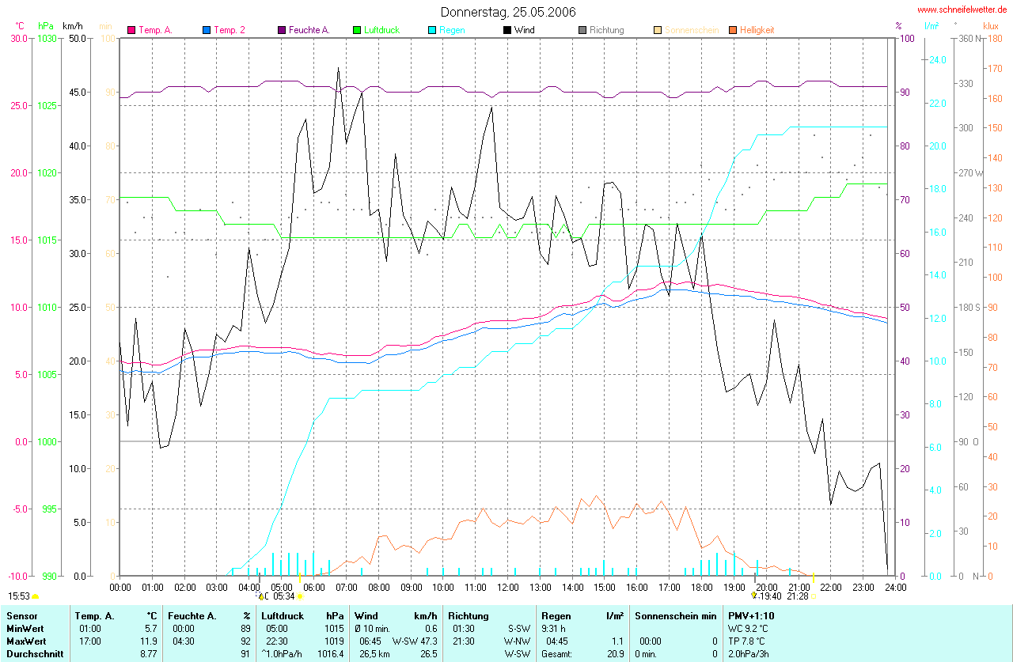
Task: Click the pink Temp. A. legend swatch
Action: pyautogui.click(x=131, y=30)
